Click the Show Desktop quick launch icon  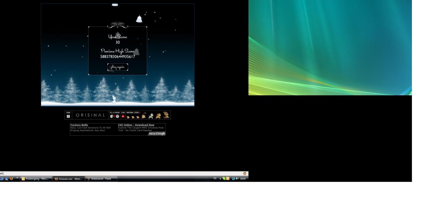[2, 179]
